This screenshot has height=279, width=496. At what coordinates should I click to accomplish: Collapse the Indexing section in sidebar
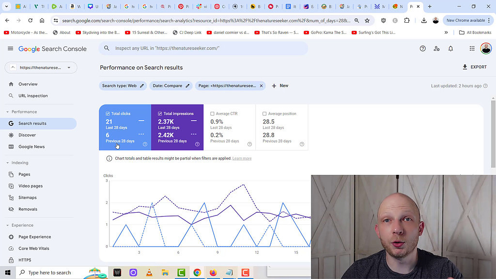tap(8, 163)
